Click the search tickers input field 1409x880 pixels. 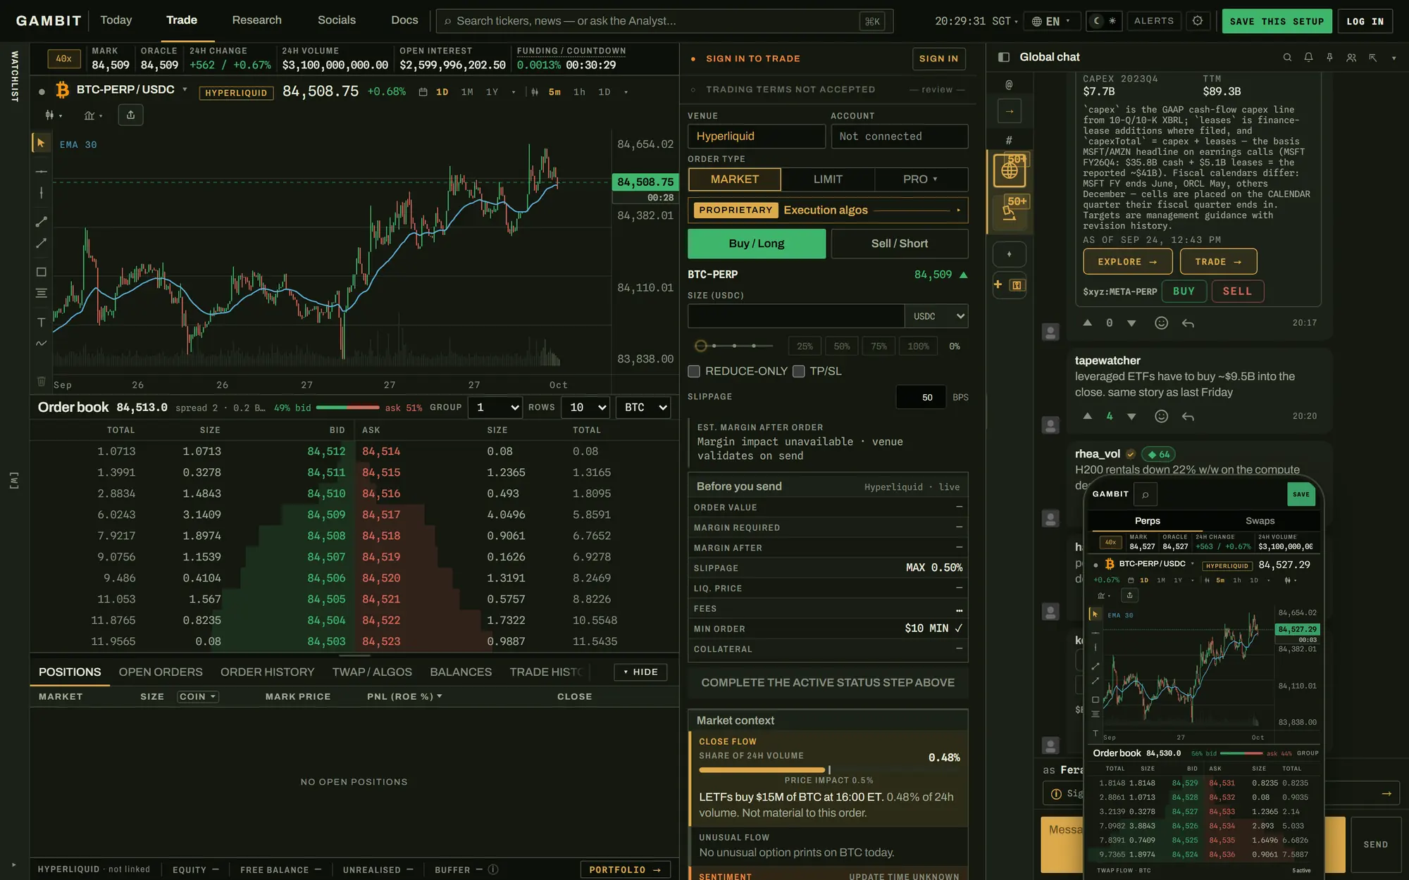click(x=664, y=21)
